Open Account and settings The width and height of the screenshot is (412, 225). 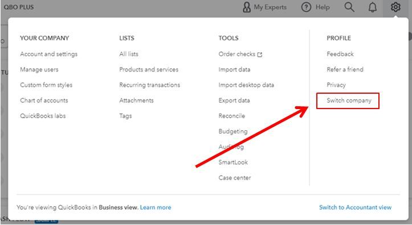(49, 54)
